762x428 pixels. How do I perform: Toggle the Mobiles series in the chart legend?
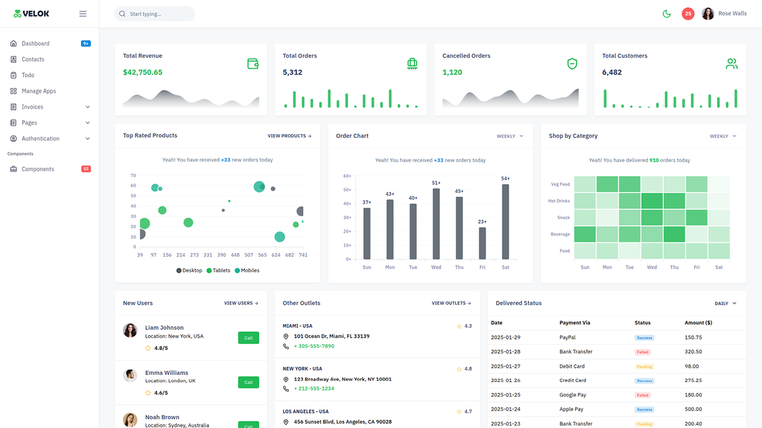pos(247,270)
